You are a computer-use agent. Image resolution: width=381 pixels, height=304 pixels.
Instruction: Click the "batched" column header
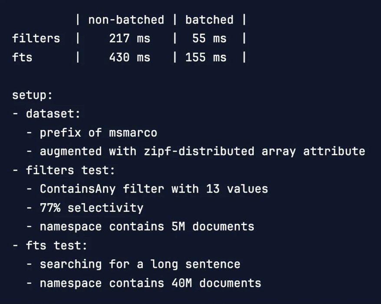209,20
